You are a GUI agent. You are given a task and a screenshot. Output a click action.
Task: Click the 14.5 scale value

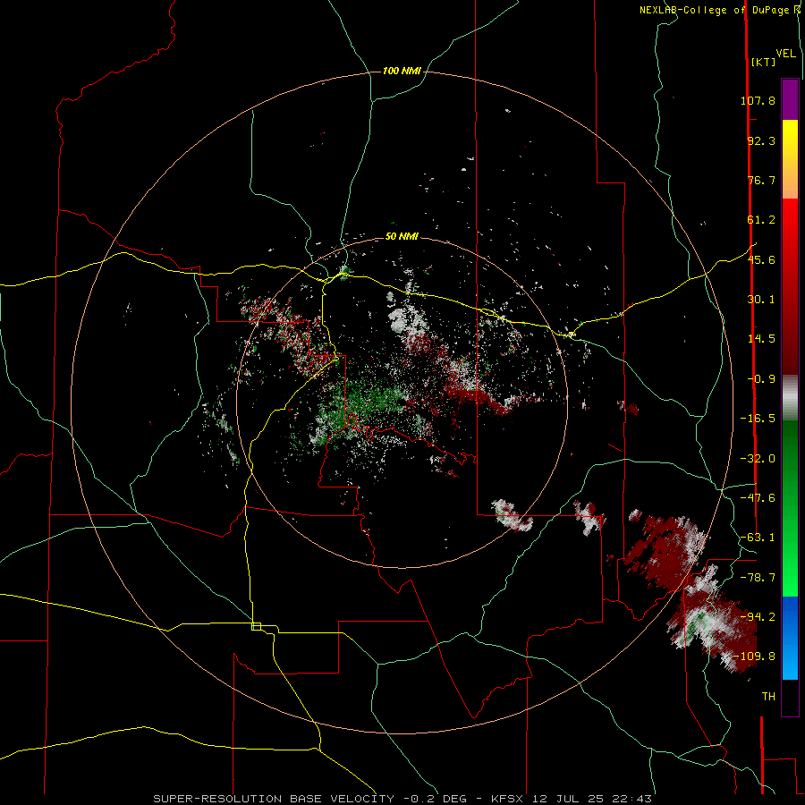(761, 339)
